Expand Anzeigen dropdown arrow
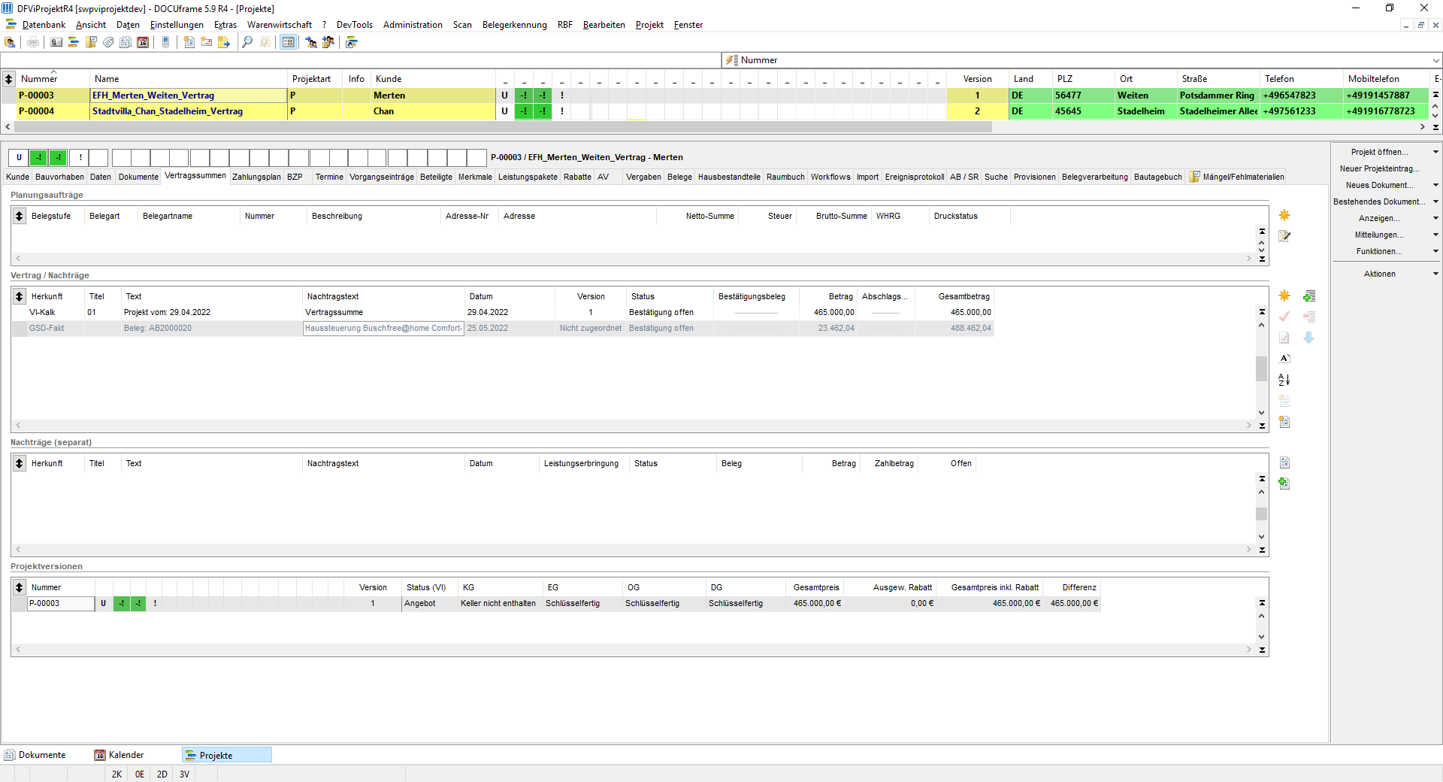Viewport: 1443px width, 782px height. (1435, 219)
